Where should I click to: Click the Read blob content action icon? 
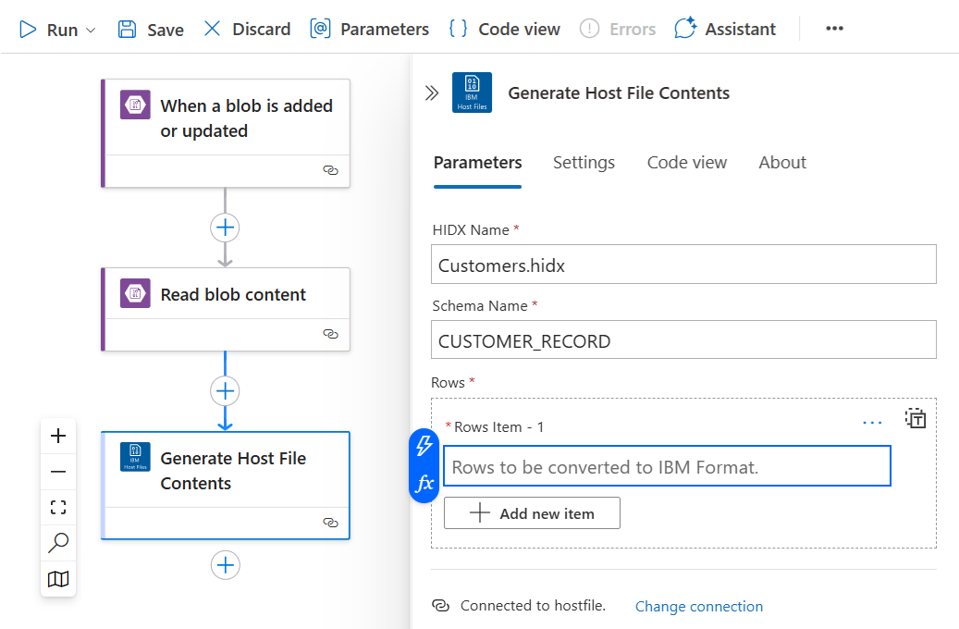pos(135,294)
